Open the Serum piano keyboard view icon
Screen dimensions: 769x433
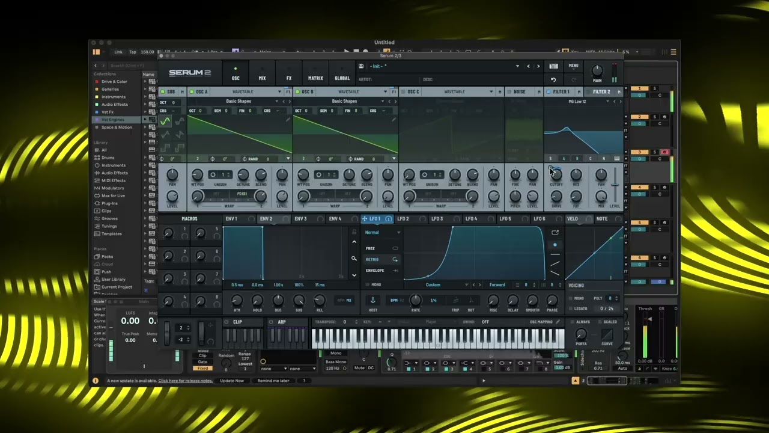pos(553,66)
